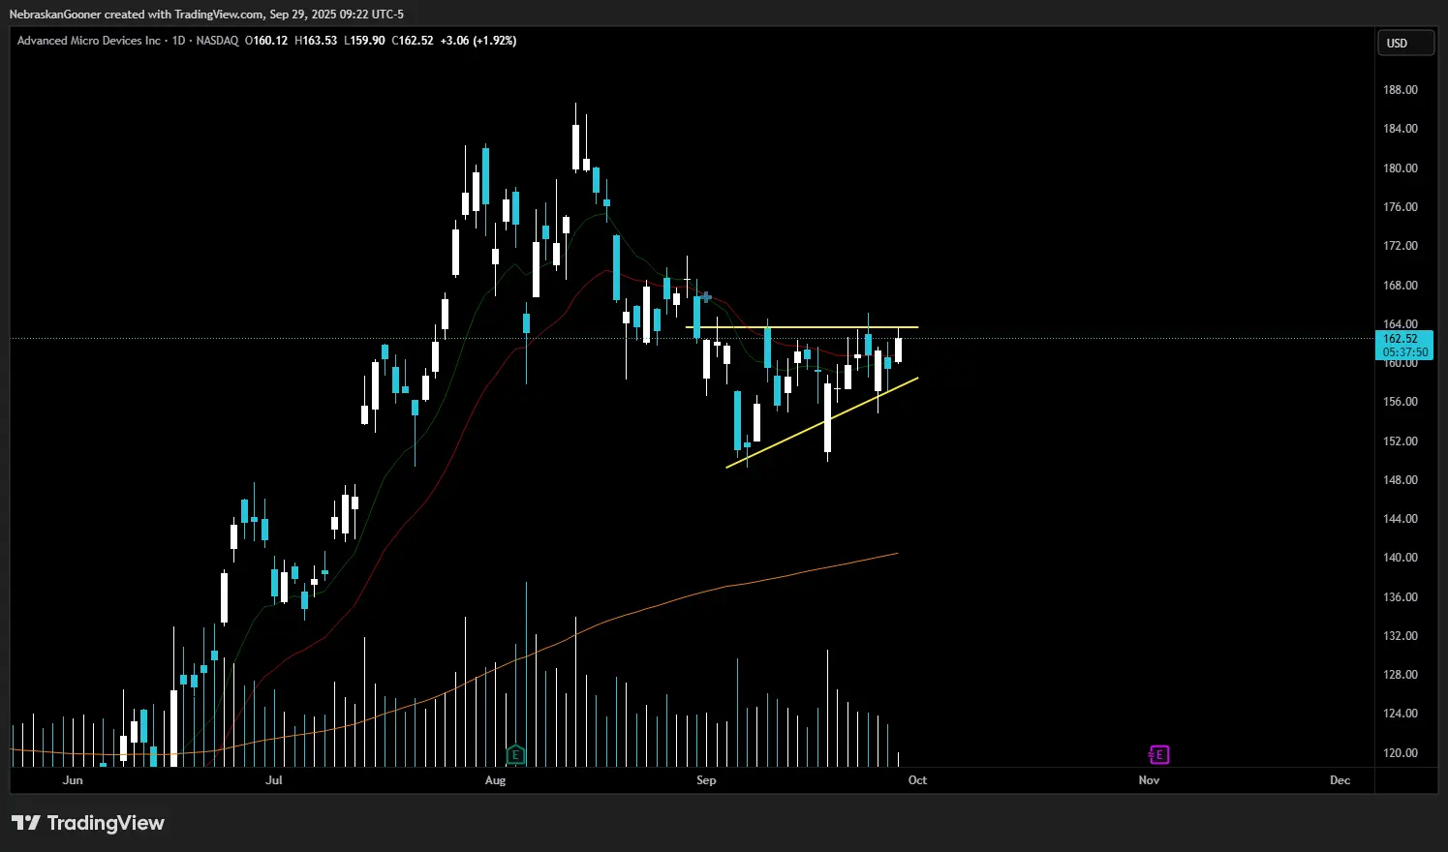Click the 156.00 price axis label
This screenshot has width=1448, height=852.
(1400, 402)
